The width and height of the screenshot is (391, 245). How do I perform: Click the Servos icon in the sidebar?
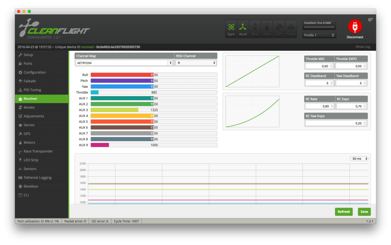(x=20, y=125)
